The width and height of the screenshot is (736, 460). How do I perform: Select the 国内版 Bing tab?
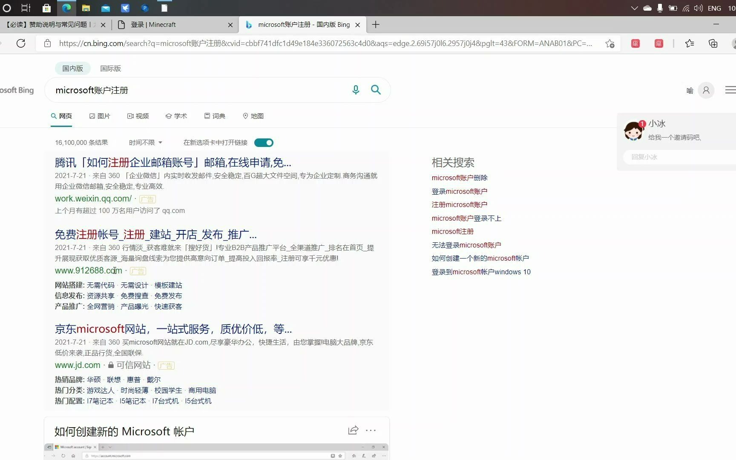coord(73,69)
